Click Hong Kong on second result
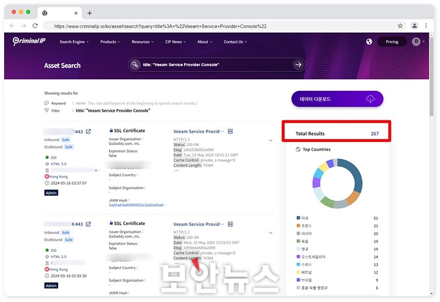The image size is (440, 302). point(58,270)
